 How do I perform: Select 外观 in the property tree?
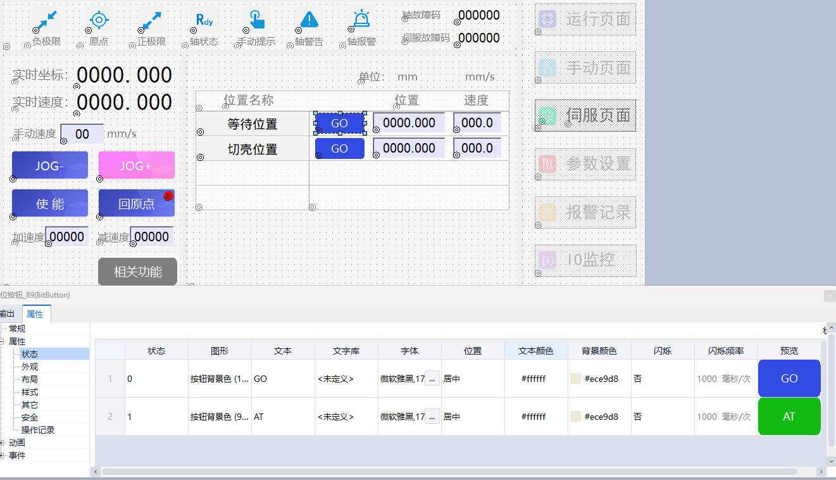click(x=30, y=367)
